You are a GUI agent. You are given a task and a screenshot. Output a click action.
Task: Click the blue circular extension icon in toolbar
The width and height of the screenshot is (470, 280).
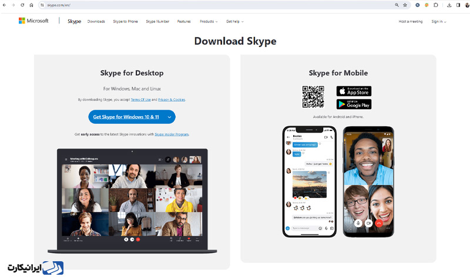pos(417,5)
